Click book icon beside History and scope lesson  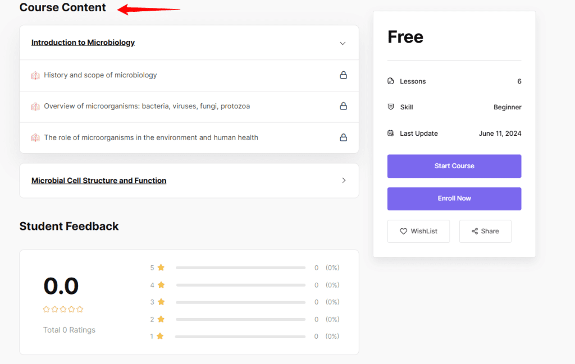click(x=35, y=75)
